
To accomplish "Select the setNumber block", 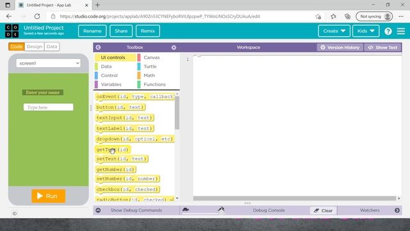I will tap(127, 178).
